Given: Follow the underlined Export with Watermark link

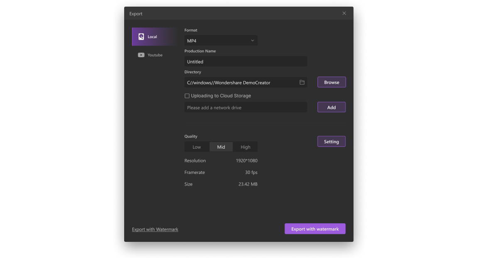Looking at the screenshot, I should [x=155, y=229].
